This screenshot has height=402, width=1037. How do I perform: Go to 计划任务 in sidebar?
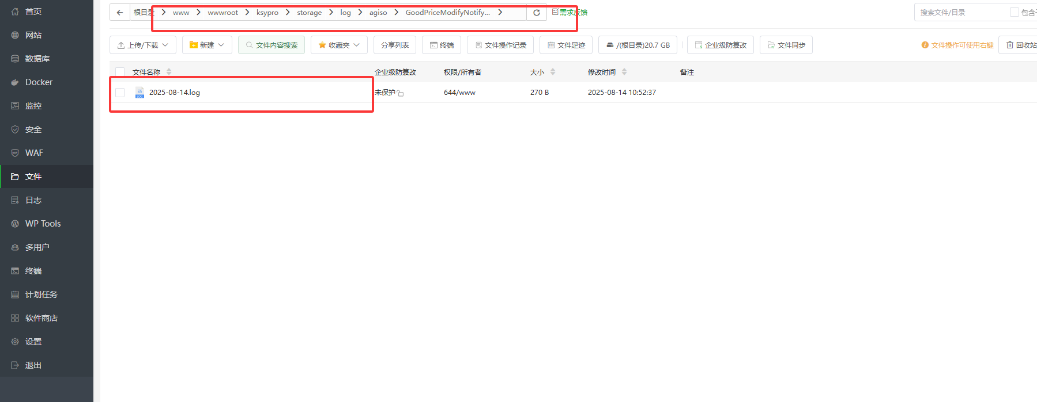click(x=41, y=294)
